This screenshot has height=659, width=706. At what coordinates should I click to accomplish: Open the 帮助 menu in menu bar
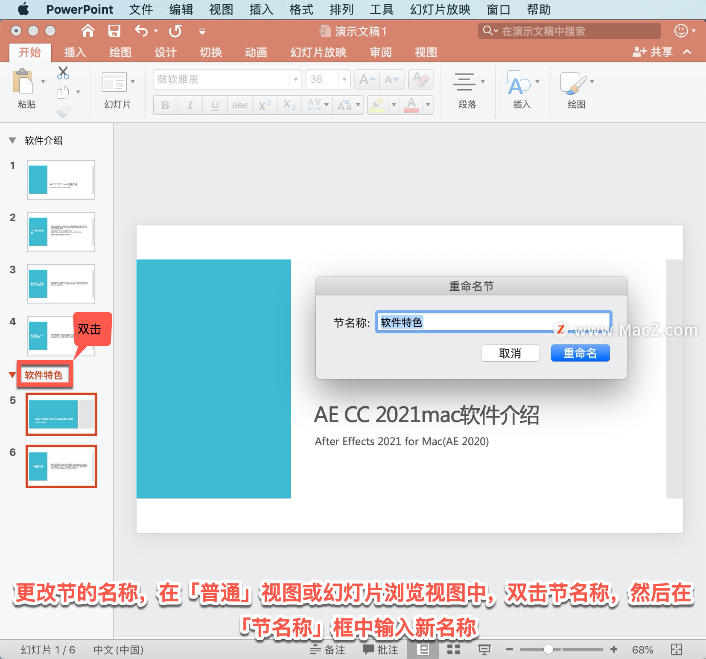(539, 9)
